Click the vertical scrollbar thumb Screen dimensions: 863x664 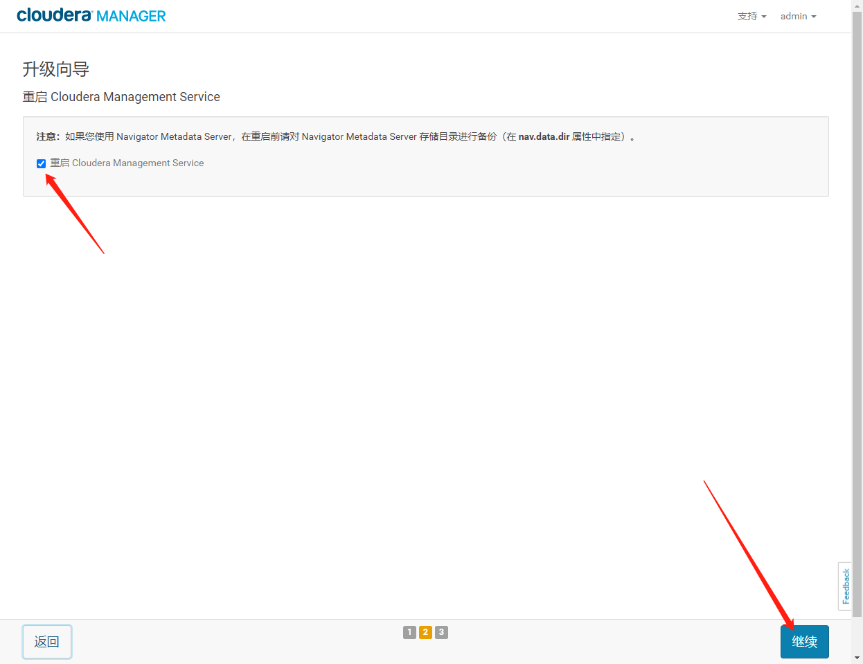[857, 314]
